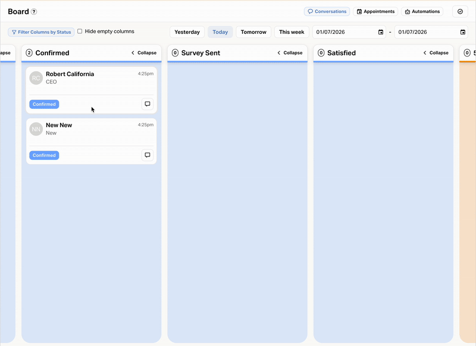Click the RC avatar on Robert California card
The width and height of the screenshot is (476, 346).
pos(36,77)
